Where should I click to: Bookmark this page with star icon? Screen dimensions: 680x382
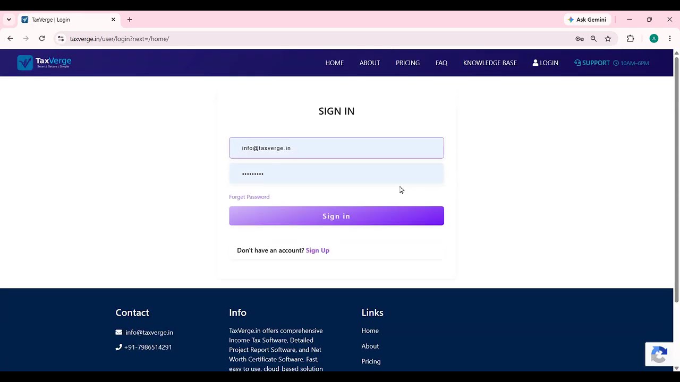(x=608, y=39)
